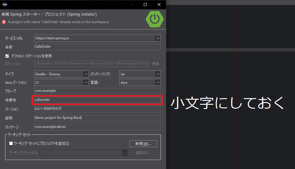Click the 新規(W)... working set button
This screenshot has height=169, width=295.
143,143
